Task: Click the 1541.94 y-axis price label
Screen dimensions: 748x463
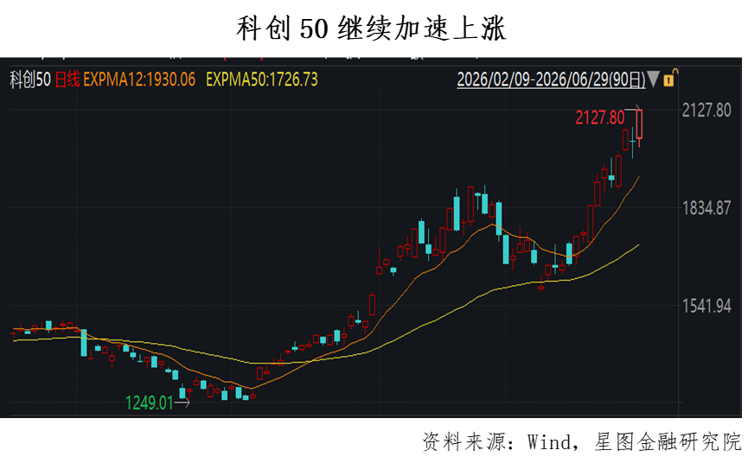Action: [x=706, y=306]
